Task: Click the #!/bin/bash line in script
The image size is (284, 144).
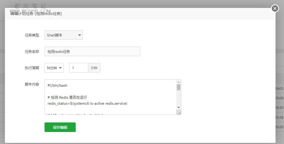Action: [57, 85]
